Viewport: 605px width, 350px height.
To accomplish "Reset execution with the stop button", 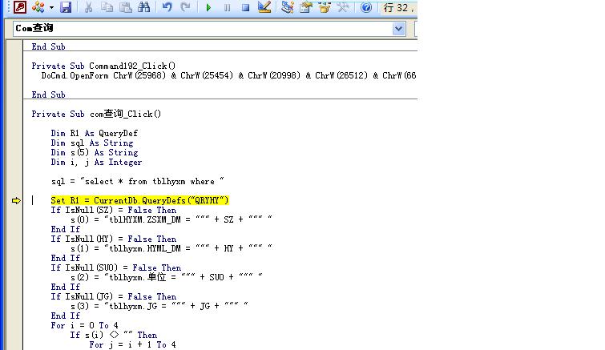I will coord(245,7).
